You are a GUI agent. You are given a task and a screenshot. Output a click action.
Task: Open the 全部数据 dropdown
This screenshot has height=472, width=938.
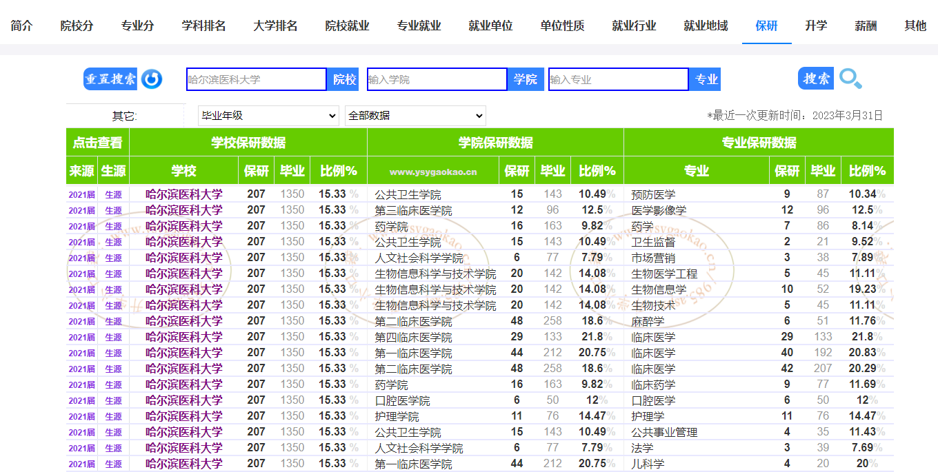click(415, 116)
